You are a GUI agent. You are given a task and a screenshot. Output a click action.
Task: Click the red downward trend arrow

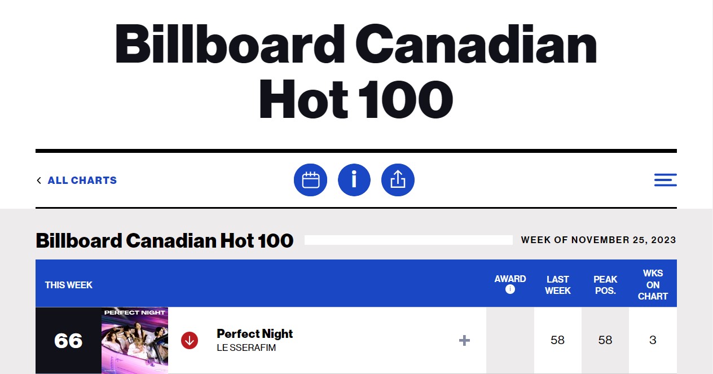(x=190, y=340)
